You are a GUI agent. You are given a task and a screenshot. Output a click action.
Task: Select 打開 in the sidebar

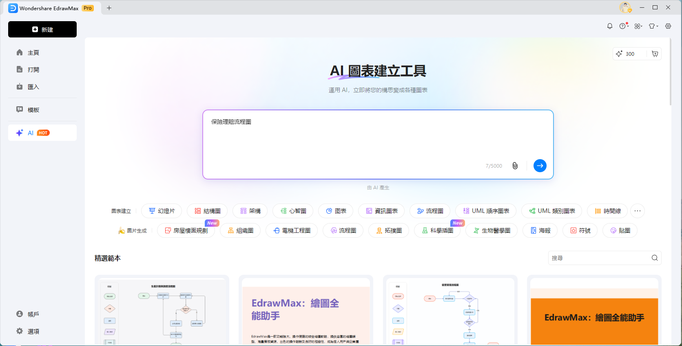42,70
